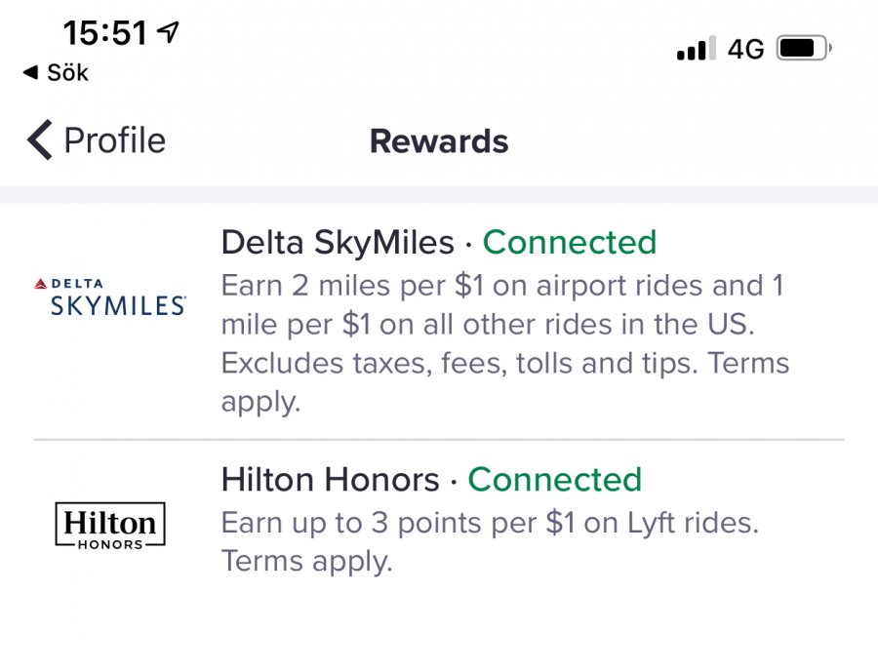Image resolution: width=878 pixels, height=671 pixels.
Task: Tap Delta SkyMiles Connected status
Action: 570,242
